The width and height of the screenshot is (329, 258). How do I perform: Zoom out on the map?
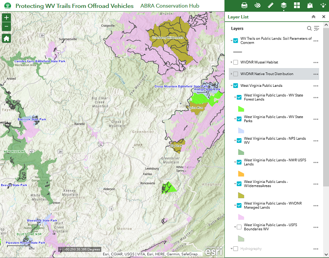tap(6, 26)
